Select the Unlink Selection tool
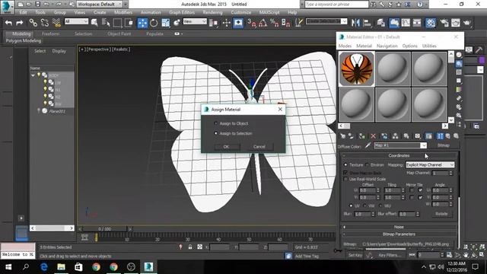Viewport: 487px width, 274px height. pyautogui.click(x=45, y=23)
